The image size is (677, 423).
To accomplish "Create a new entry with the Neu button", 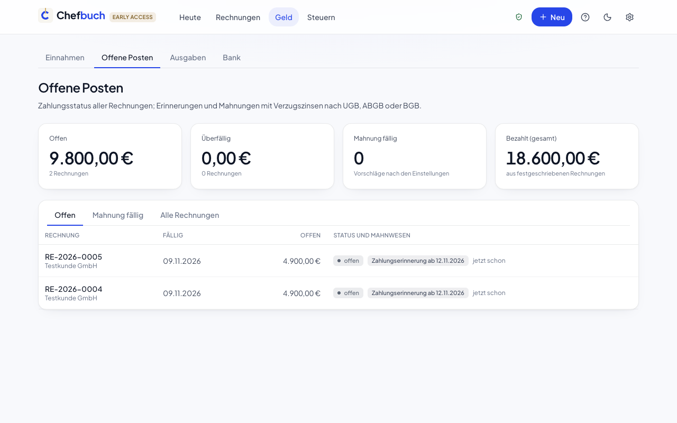I will pyautogui.click(x=552, y=17).
